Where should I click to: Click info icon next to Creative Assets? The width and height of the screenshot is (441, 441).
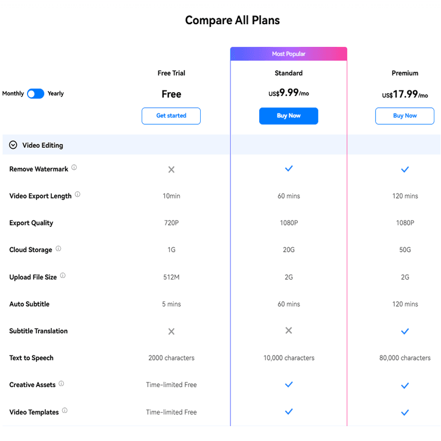(61, 384)
